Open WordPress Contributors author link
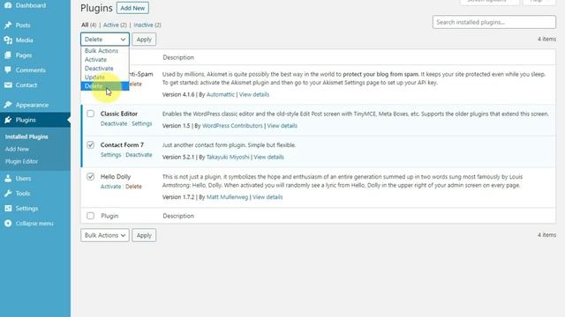 point(232,126)
